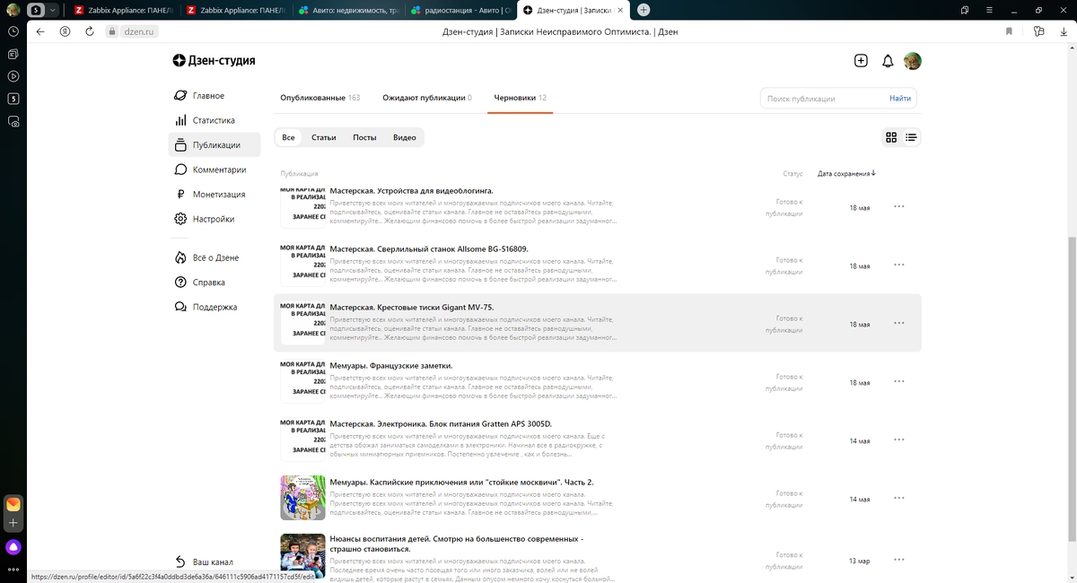This screenshot has width=1077, height=583.
Task: Open options for Блок питания Gratten draft
Action: [x=899, y=439]
